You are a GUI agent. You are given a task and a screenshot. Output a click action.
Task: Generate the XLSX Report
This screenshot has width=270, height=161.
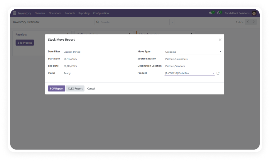[75, 88]
